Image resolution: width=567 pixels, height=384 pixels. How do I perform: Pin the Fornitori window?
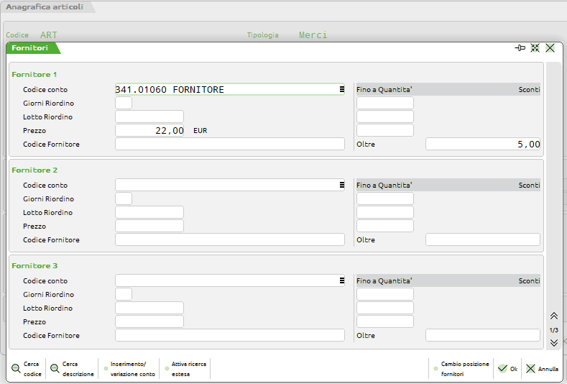[x=520, y=48]
